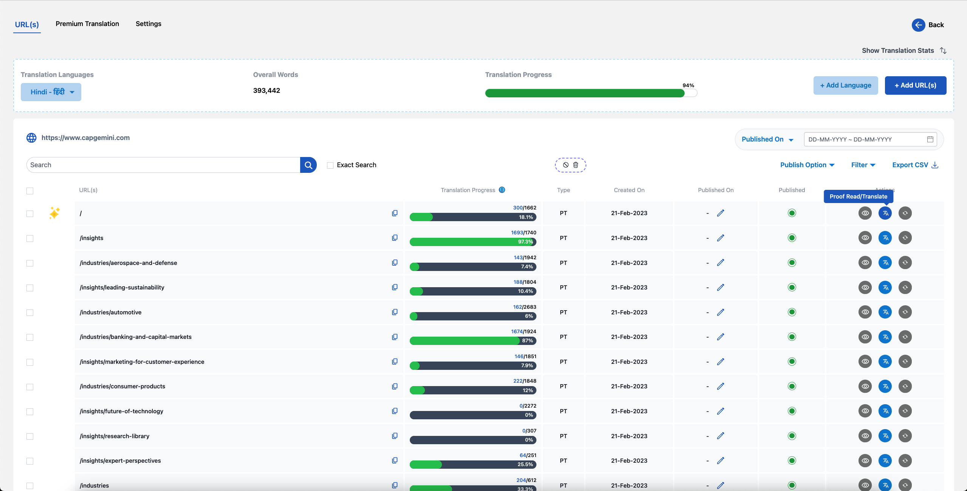The image size is (967, 491).
Task: Open the Settings tab
Action: pyautogui.click(x=149, y=24)
